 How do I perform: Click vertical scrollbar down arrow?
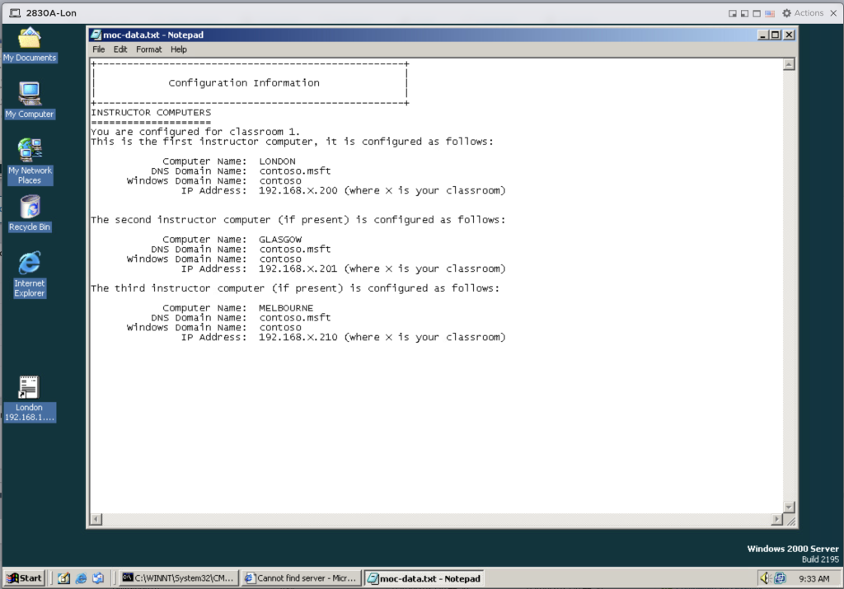(789, 507)
